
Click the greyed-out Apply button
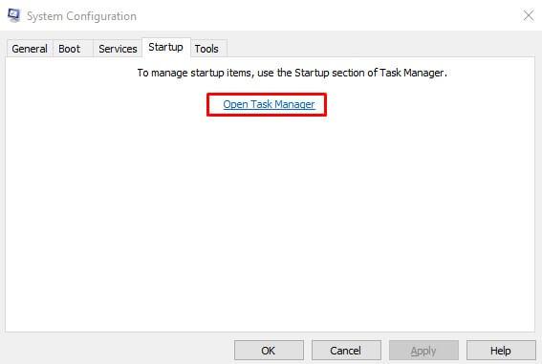423,351
